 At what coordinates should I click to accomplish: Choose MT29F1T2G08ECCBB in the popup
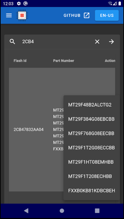coord(92,148)
